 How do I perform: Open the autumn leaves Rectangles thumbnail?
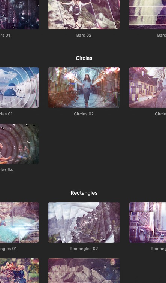pos(19,271)
